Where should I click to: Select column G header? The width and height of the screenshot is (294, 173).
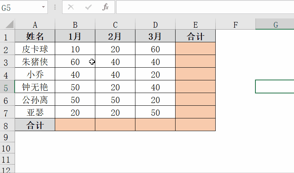tap(275, 25)
